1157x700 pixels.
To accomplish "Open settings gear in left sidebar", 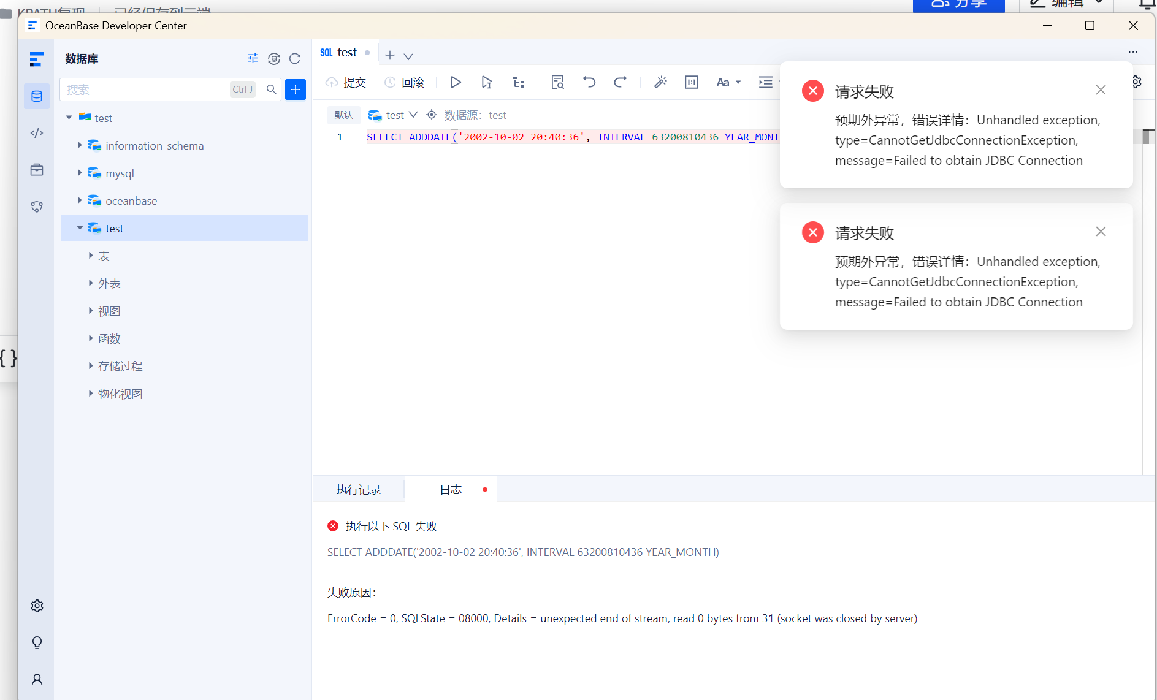I will coord(37,606).
